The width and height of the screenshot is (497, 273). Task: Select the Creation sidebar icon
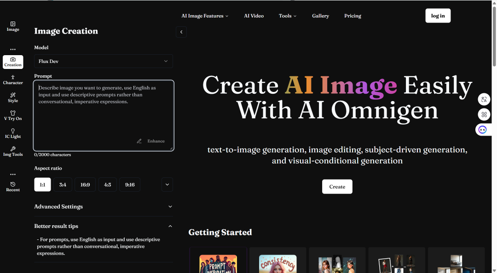coord(13,62)
